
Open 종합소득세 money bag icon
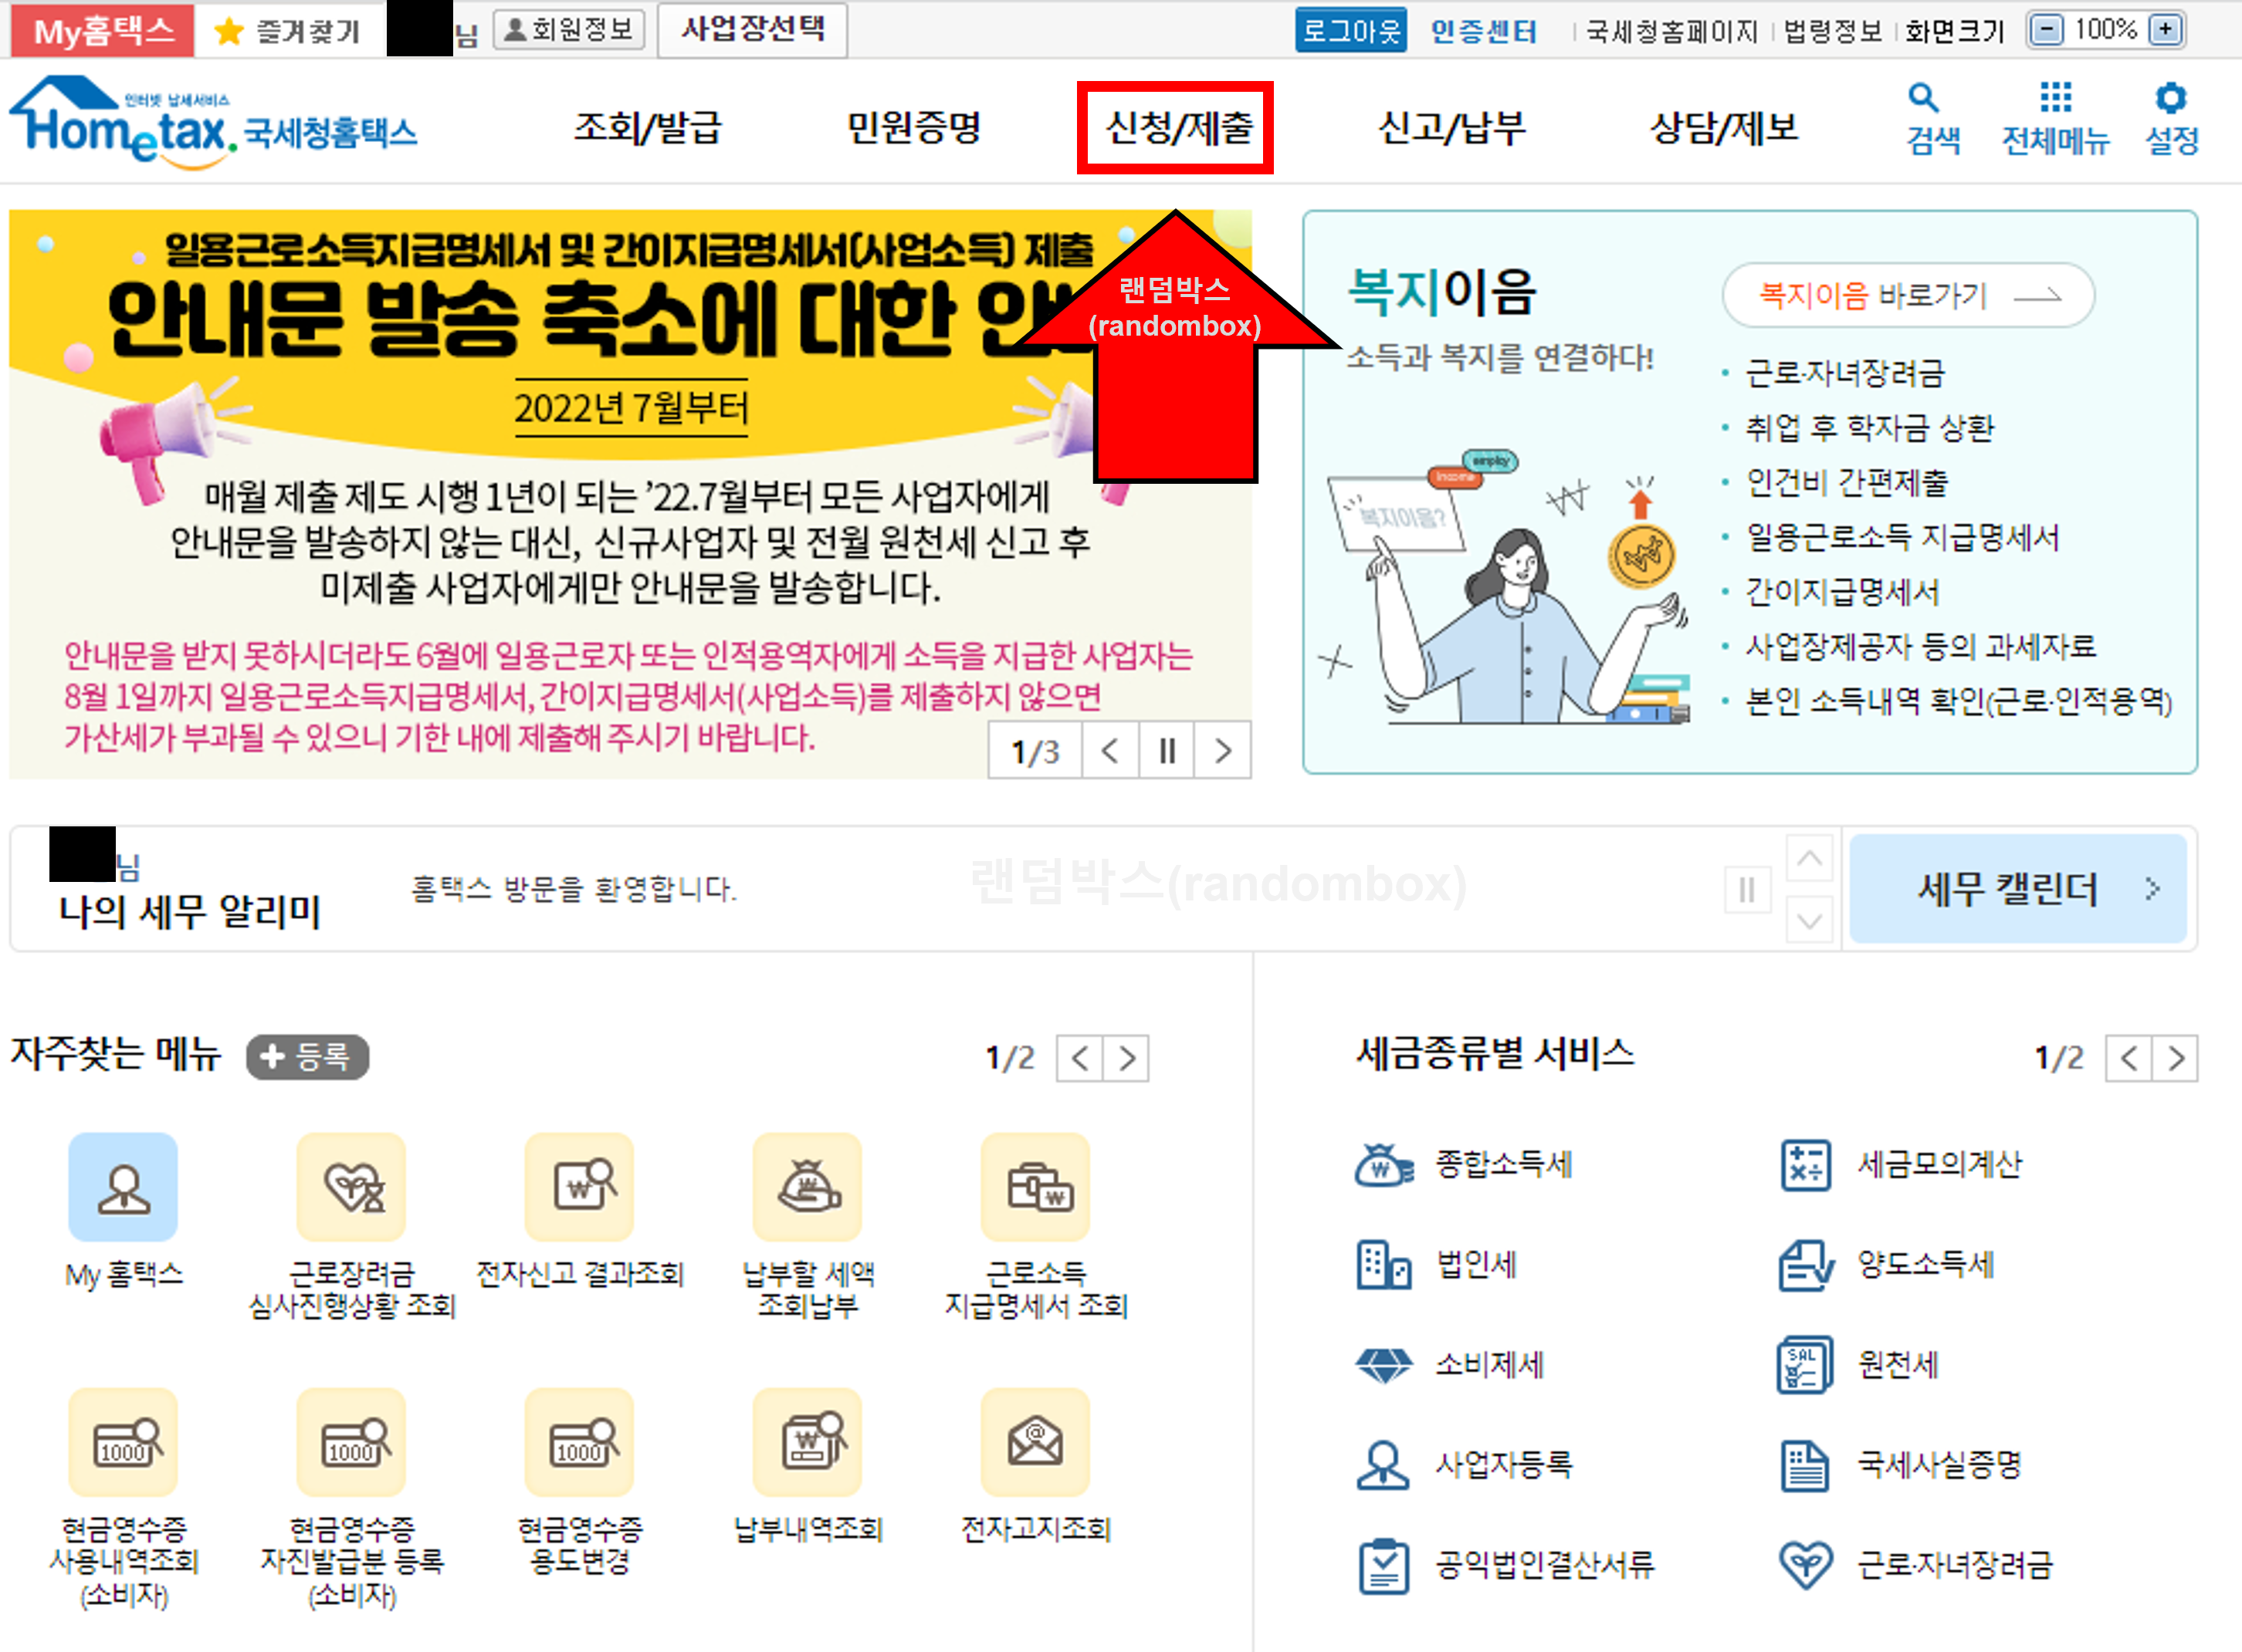pos(1383,1165)
